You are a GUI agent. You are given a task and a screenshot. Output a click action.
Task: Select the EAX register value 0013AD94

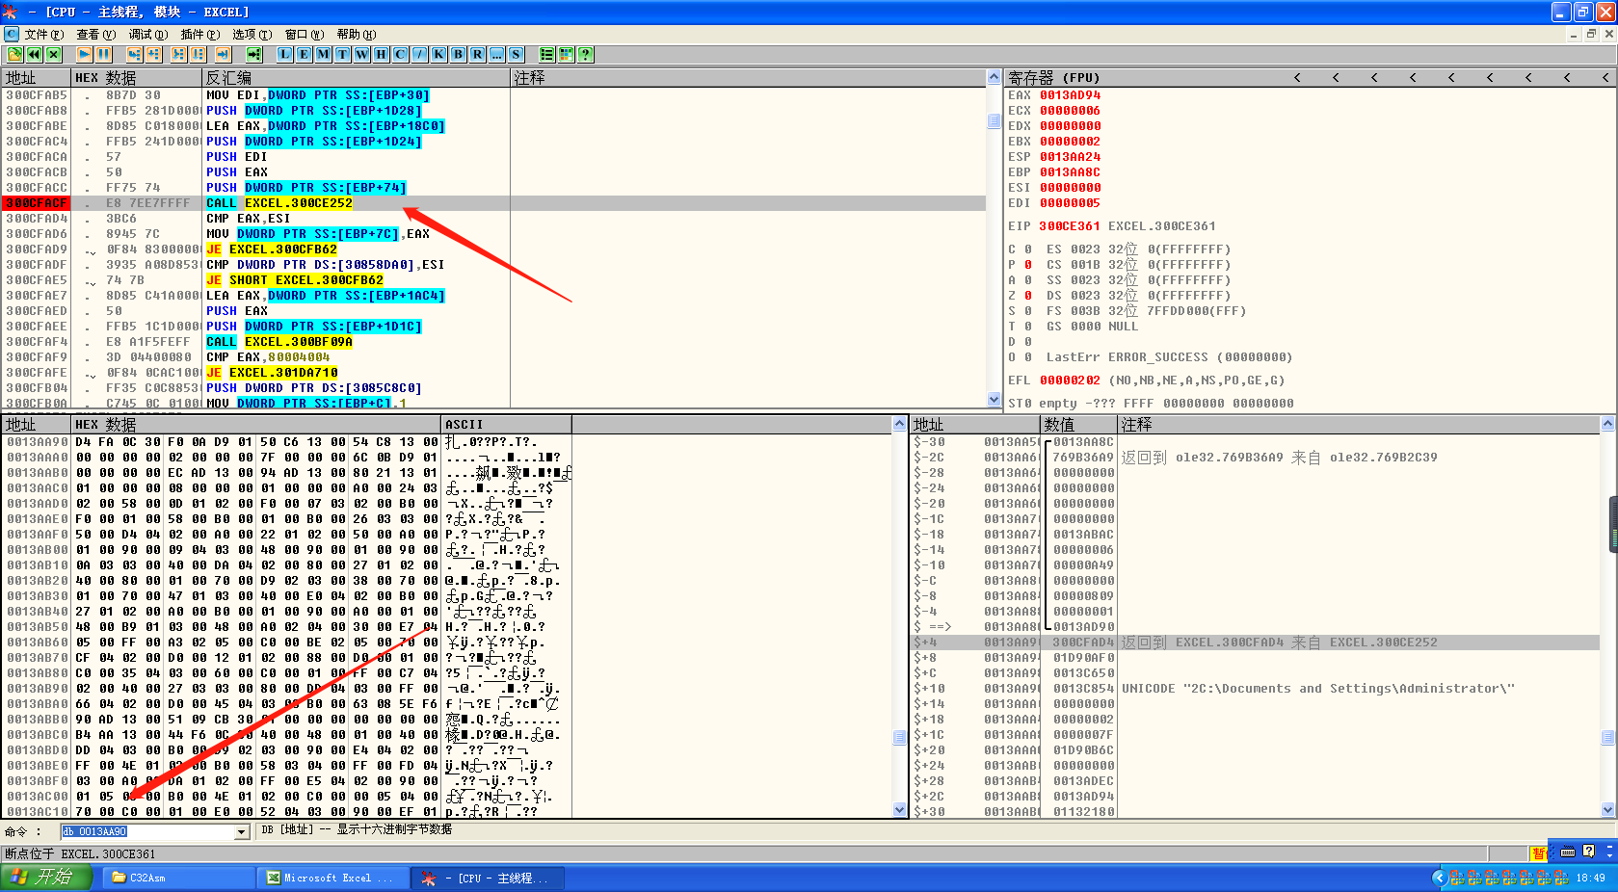pos(1070,95)
